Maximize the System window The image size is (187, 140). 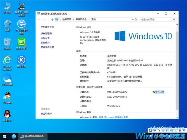(166, 14)
